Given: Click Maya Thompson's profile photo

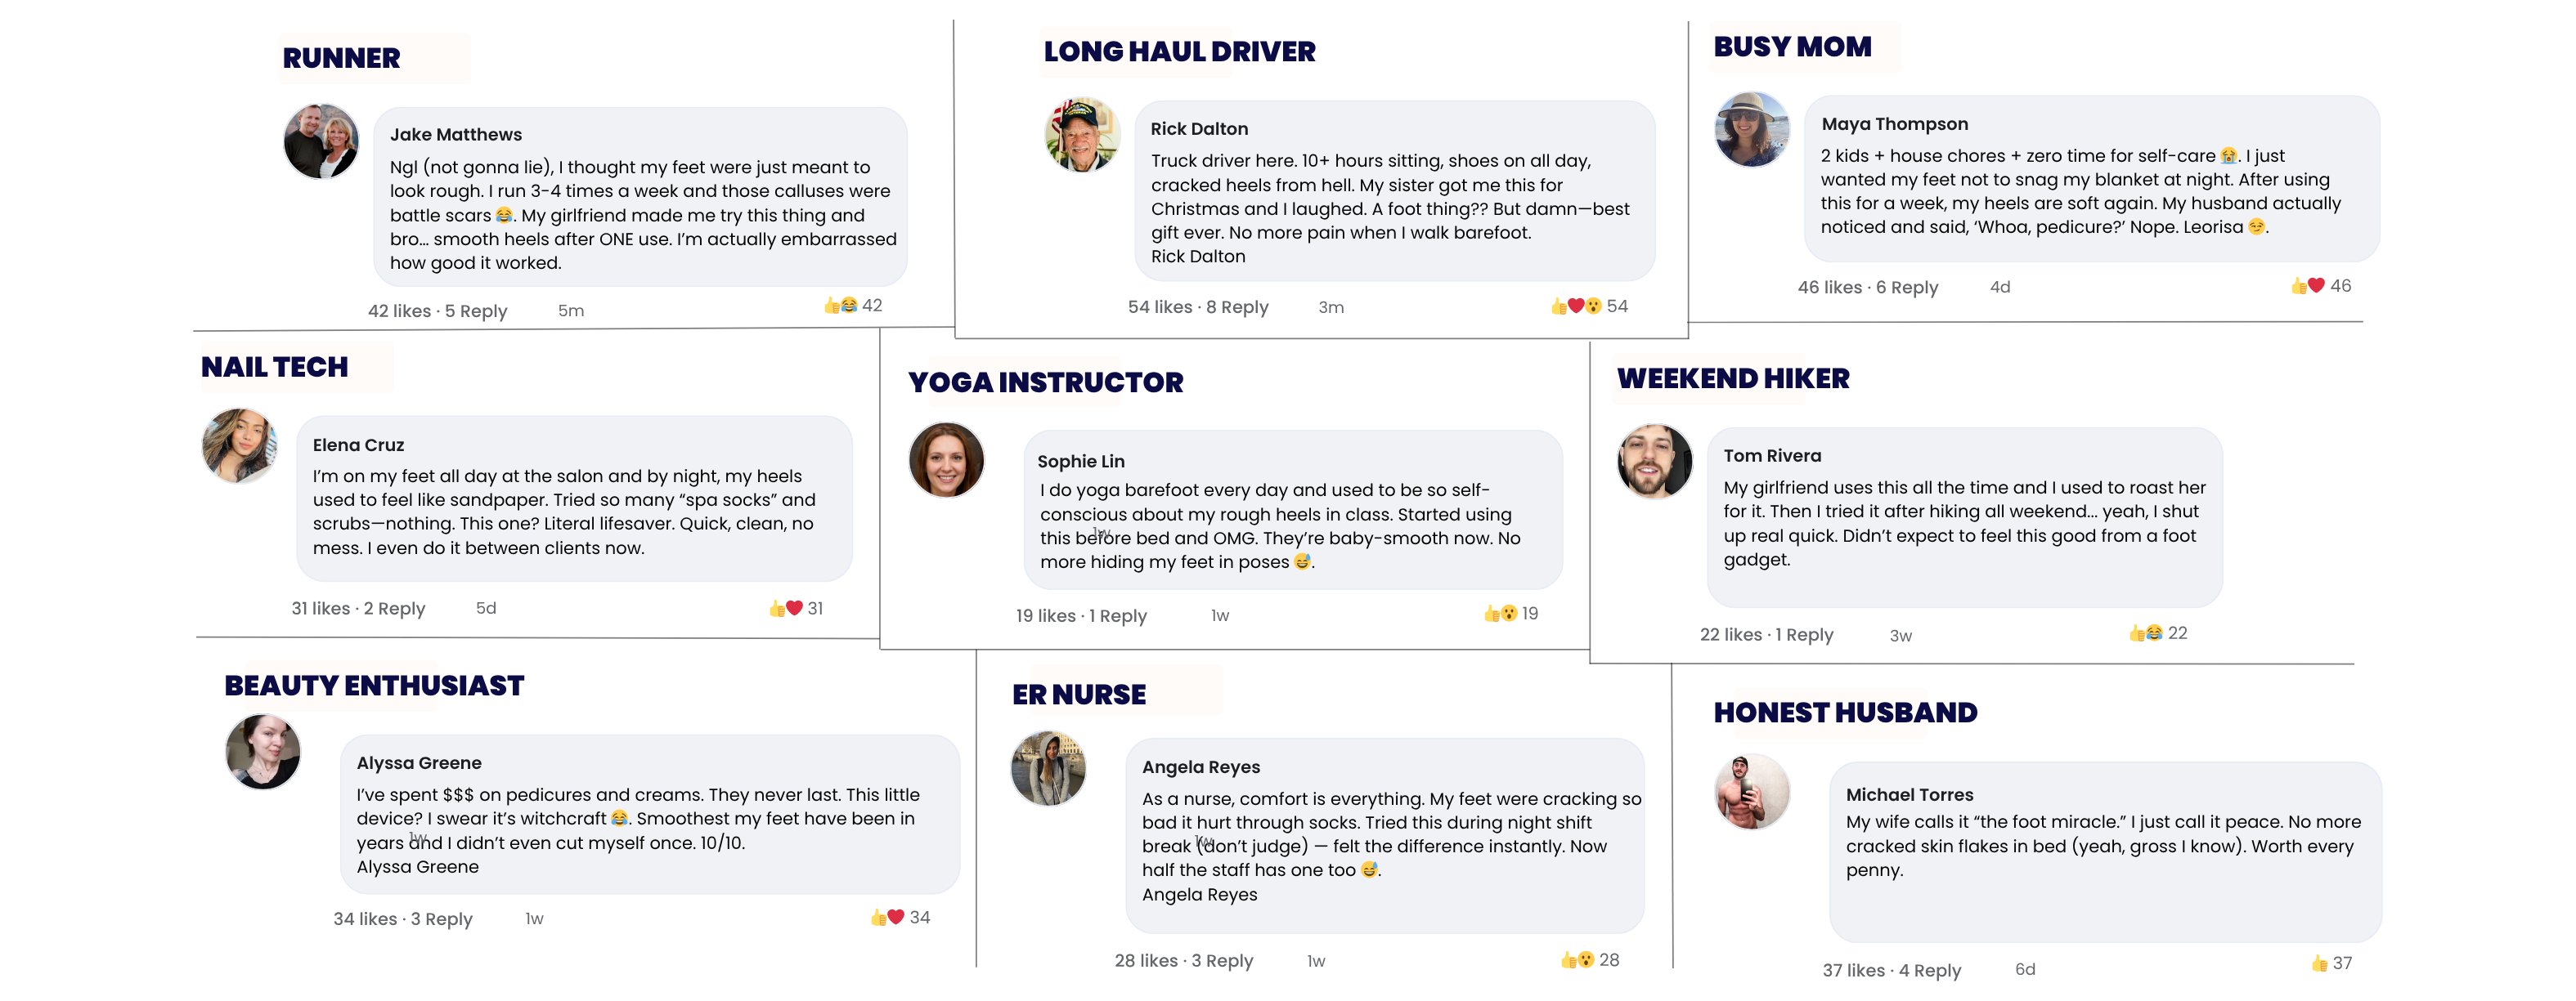Looking at the screenshot, I should (1751, 130).
